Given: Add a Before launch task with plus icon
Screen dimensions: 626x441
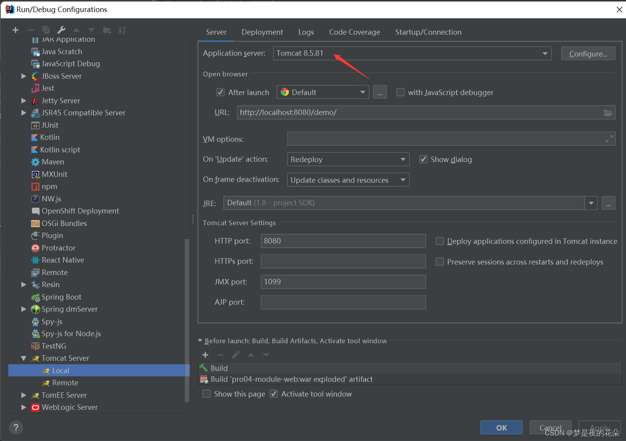Looking at the screenshot, I should coord(205,355).
